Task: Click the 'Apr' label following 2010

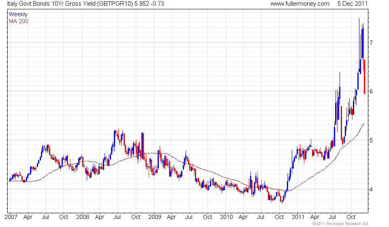Action: click(x=243, y=217)
